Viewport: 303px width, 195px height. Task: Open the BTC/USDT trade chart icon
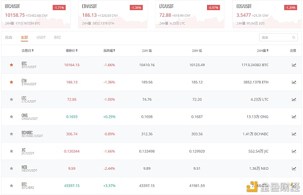click(x=294, y=65)
